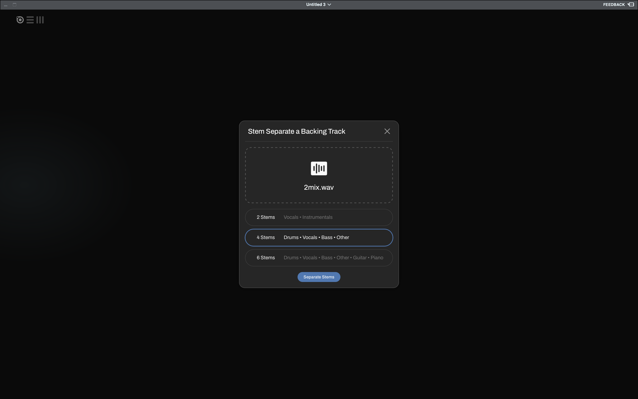The height and width of the screenshot is (399, 638).
Task: Select the 4 Stems option
Action: coord(319,238)
